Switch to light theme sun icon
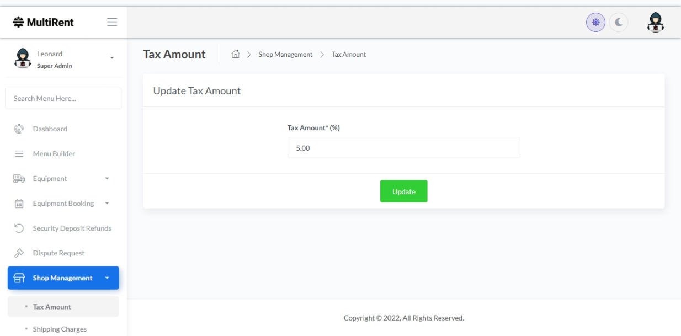The width and height of the screenshot is (681, 336). tap(595, 23)
